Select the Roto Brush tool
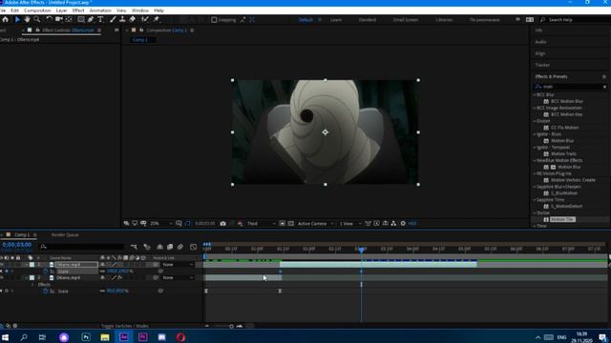Screen dimensions: 611x343 pos(145,19)
